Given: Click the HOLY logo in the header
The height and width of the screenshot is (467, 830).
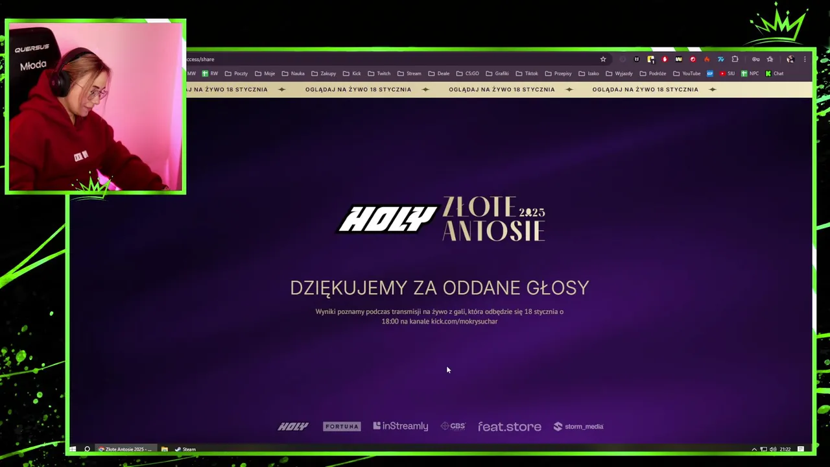Looking at the screenshot, I should click(388, 219).
